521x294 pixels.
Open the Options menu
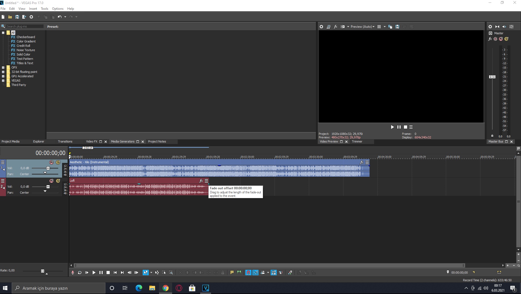point(58,9)
